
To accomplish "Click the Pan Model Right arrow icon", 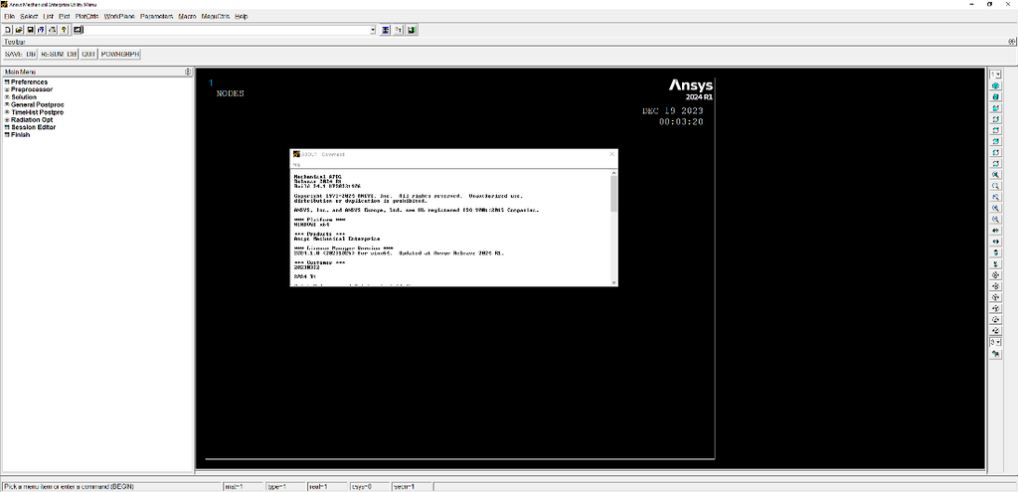I will click(995, 242).
